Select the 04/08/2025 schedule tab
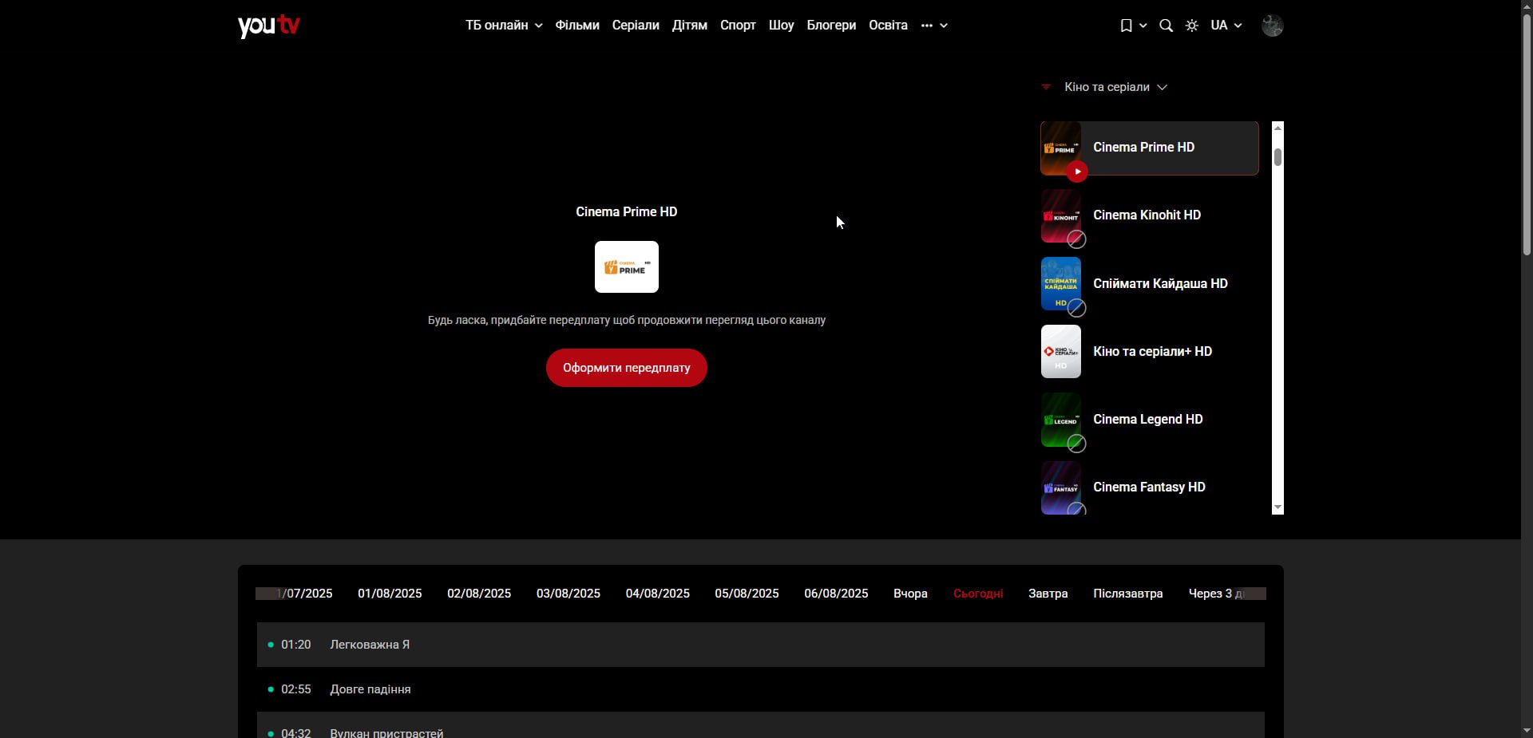Screen dimensions: 1533x738 pyautogui.click(x=658, y=594)
